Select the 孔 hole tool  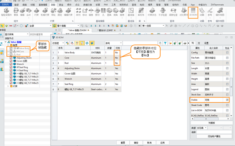[x=103, y=12]
